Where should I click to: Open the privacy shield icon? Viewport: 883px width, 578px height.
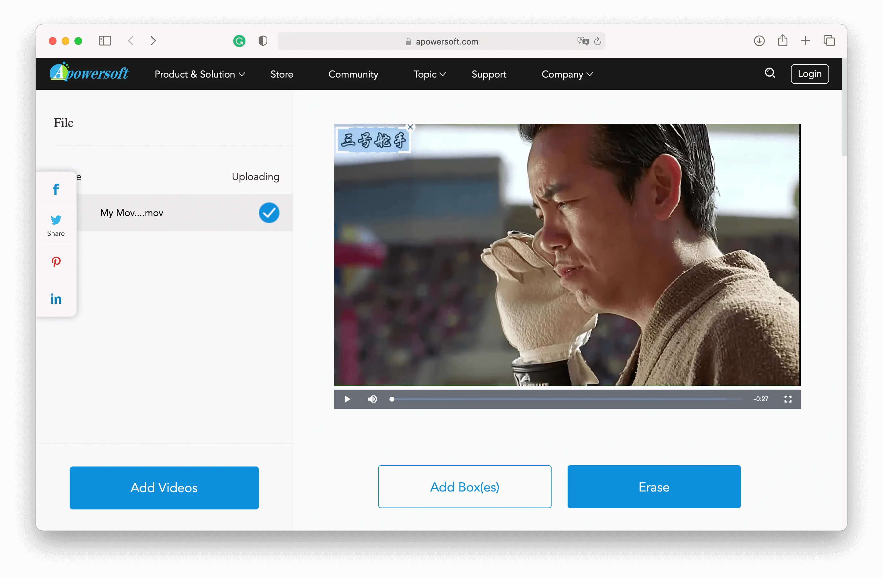coord(263,41)
